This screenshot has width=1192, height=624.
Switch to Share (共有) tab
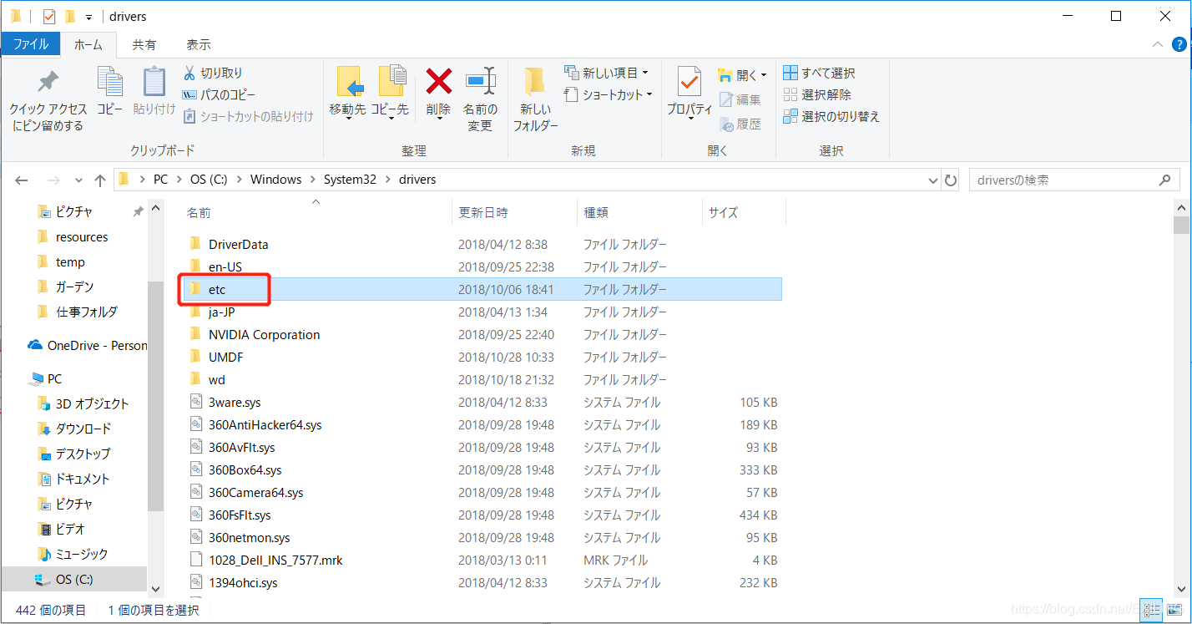click(x=144, y=44)
